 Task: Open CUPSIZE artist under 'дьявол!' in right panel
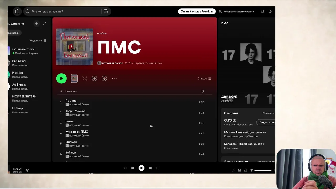(x=227, y=101)
